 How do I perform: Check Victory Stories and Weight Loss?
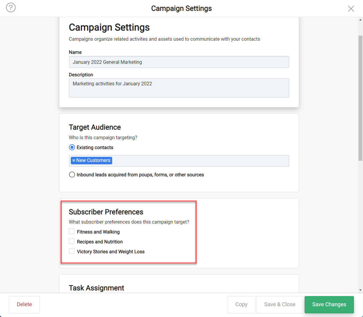(72, 251)
